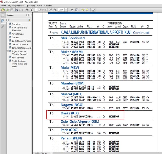Click flight number MH20 in Paris row
This screenshot has width=162, height=154.
[90, 133]
